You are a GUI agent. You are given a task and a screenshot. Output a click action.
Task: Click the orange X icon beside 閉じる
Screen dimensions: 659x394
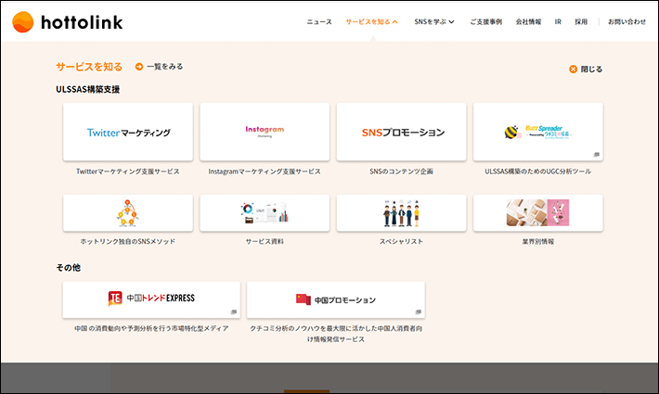pos(573,70)
